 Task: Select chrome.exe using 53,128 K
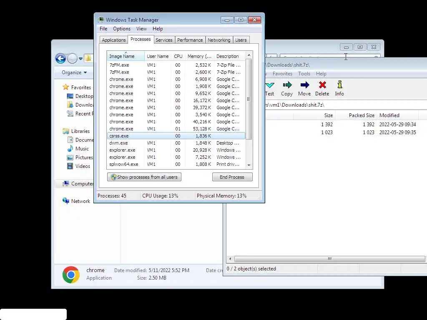pyautogui.click(x=176, y=129)
